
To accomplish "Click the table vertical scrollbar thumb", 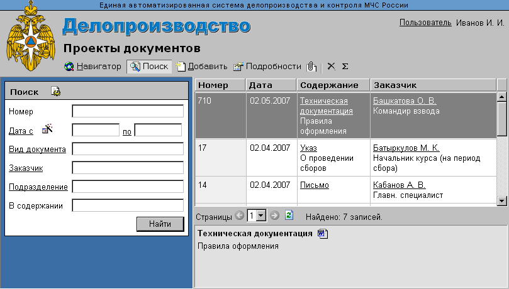I will (502, 119).
